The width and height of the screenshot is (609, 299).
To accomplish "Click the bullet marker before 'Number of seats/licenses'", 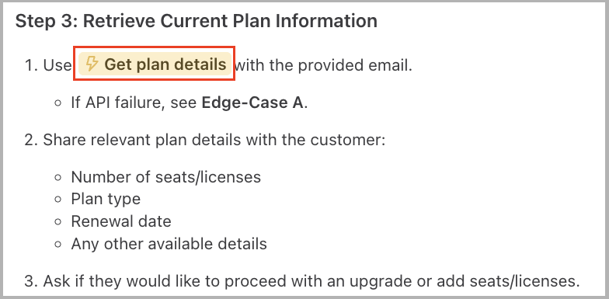I will click(59, 177).
